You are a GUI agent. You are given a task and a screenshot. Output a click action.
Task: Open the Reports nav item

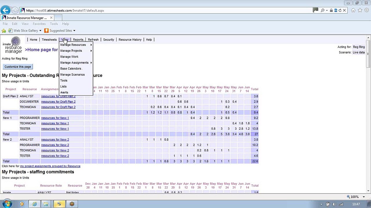(x=78, y=40)
